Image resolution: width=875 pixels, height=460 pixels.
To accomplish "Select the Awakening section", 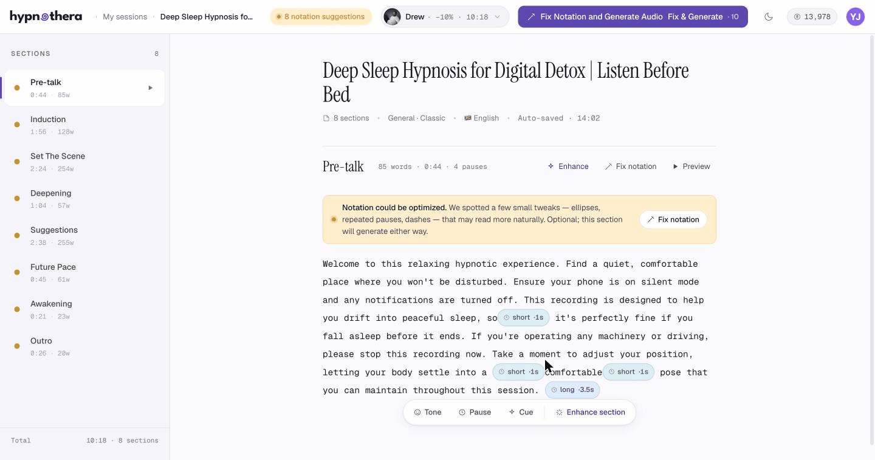I will tap(84, 309).
